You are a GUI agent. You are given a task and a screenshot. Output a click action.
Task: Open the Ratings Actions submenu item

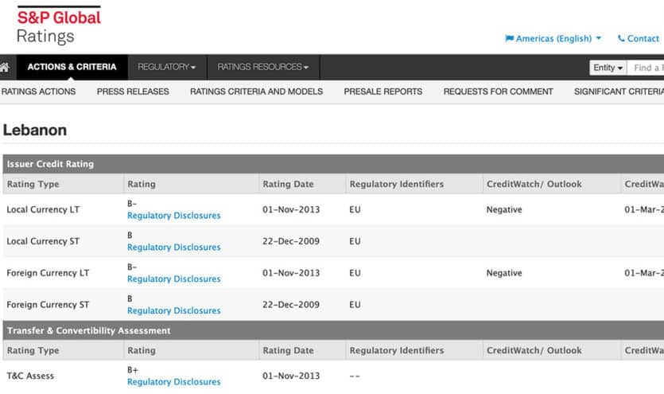pyautogui.click(x=38, y=92)
